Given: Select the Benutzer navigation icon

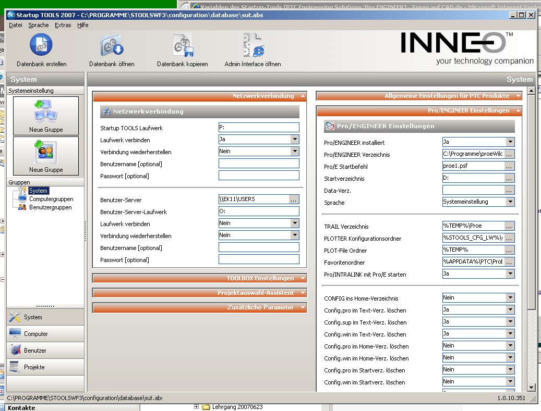Looking at the screenshot, I should coord(15,350).
